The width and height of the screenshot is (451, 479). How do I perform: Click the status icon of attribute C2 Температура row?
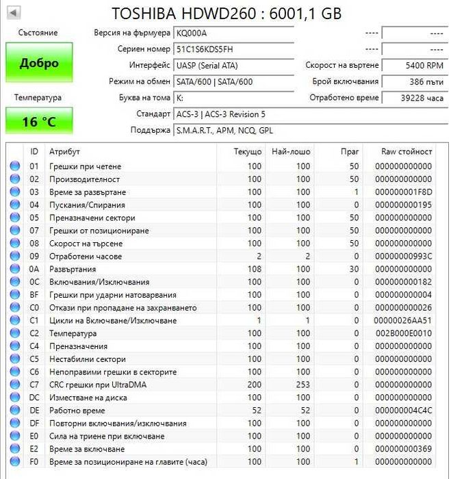pos(14,333)
